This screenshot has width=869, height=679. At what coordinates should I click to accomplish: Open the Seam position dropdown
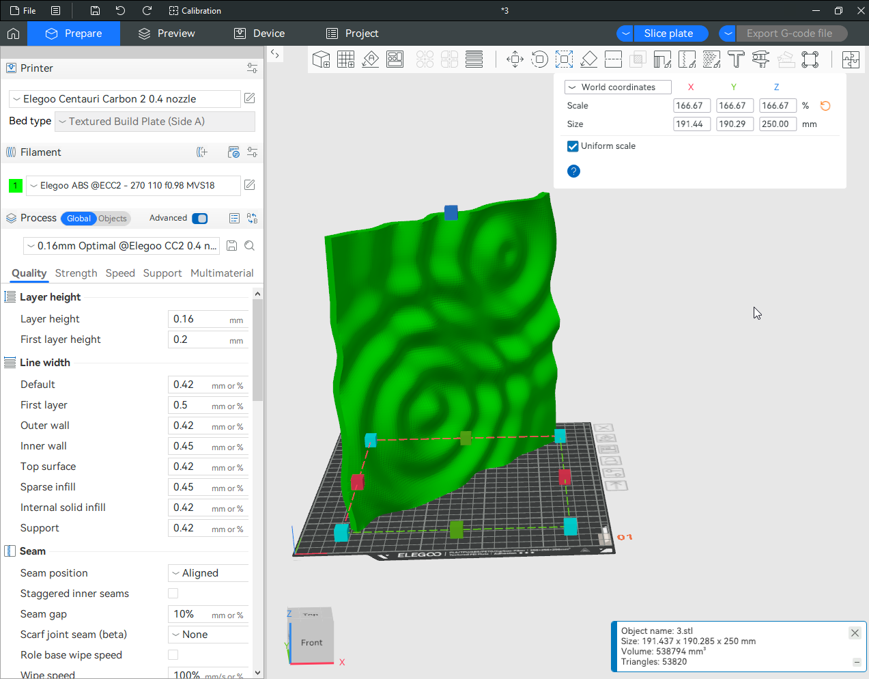tap(208, 573)
